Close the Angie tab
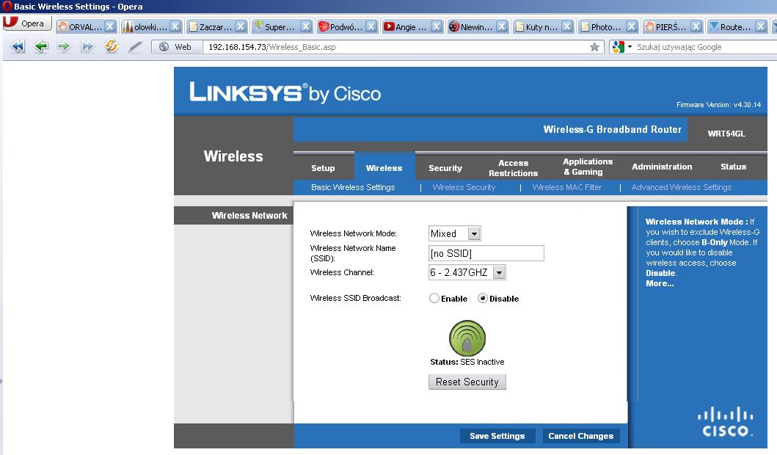The width and height of the screenshot is (777, 455). 436,26
